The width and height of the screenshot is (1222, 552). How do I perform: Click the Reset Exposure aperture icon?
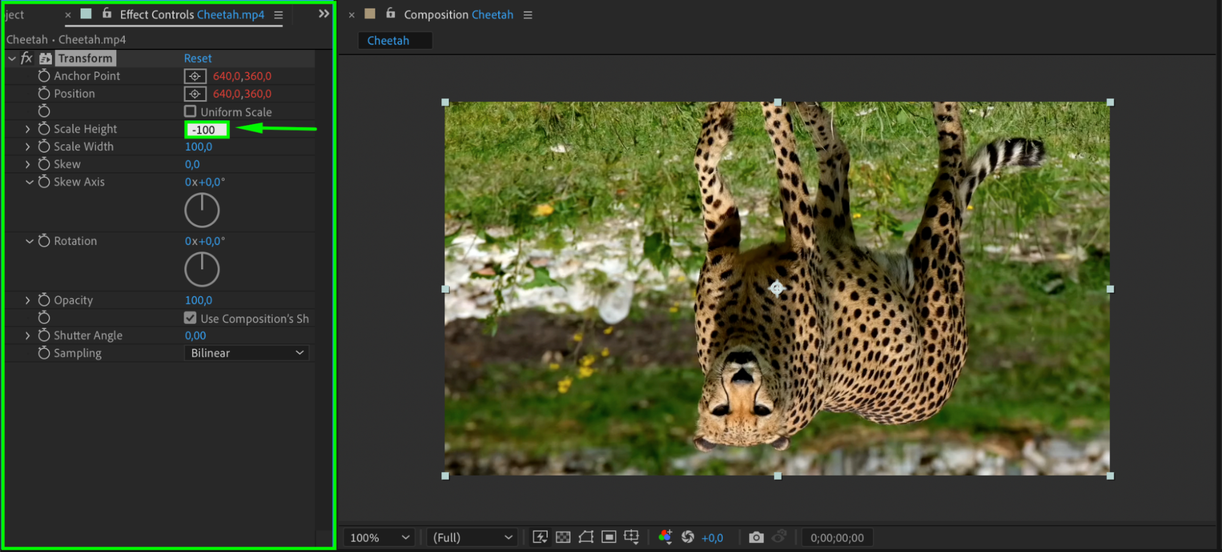click(x=688, y=537)
